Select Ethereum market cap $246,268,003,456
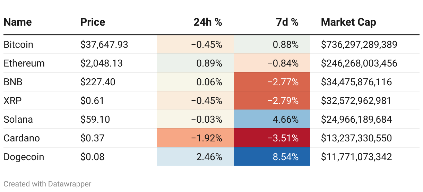Screen dimensions: 423x192 [x=359, y=63]
